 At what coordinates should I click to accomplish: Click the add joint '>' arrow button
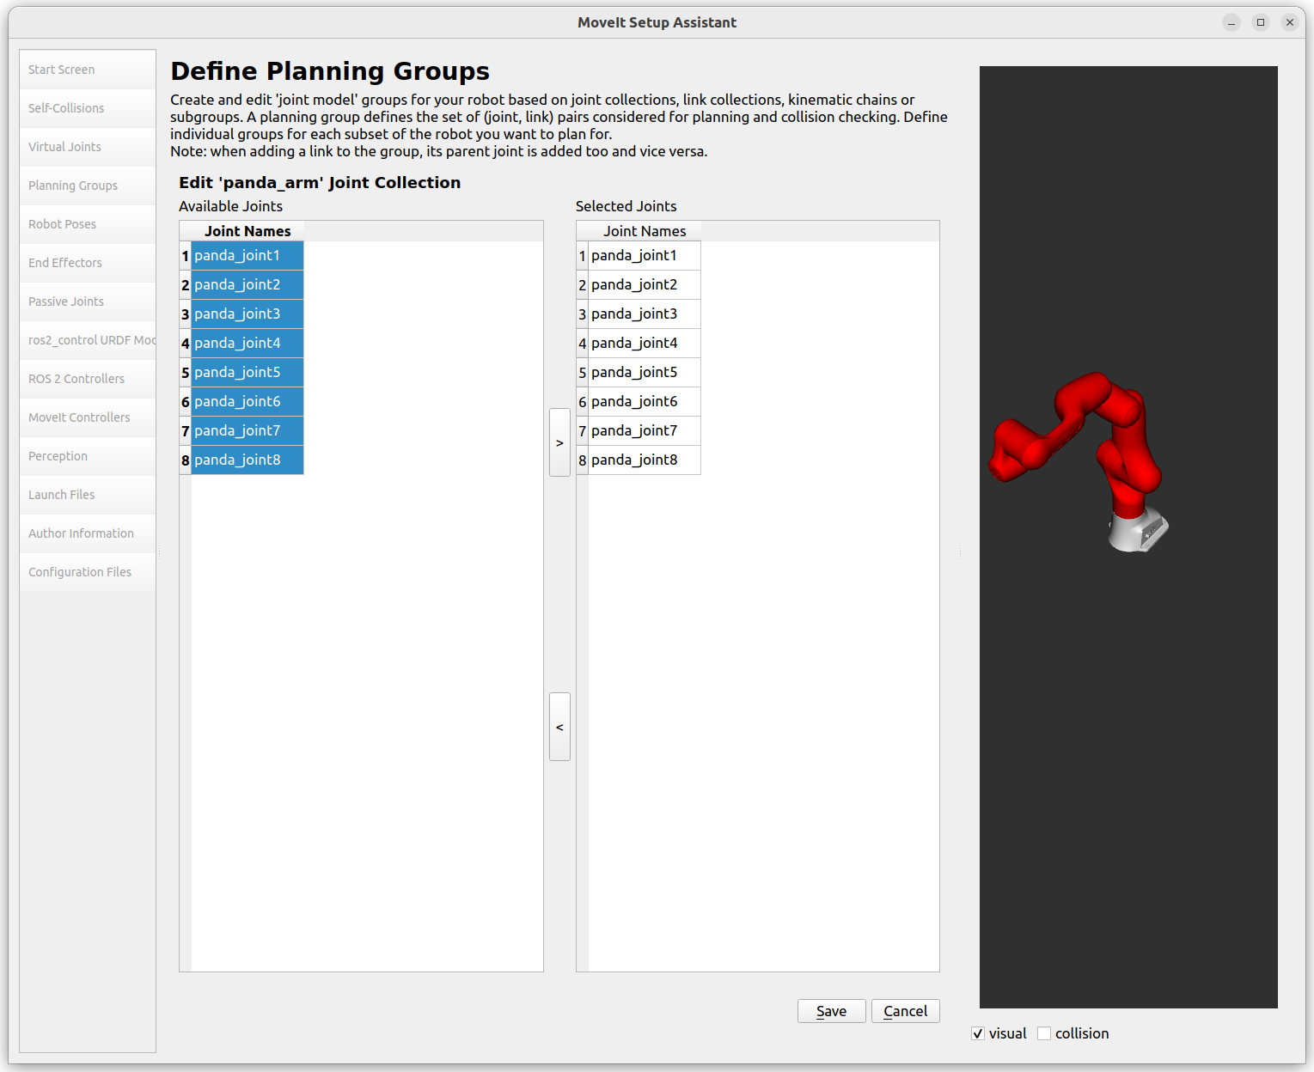tap(559, 442)
